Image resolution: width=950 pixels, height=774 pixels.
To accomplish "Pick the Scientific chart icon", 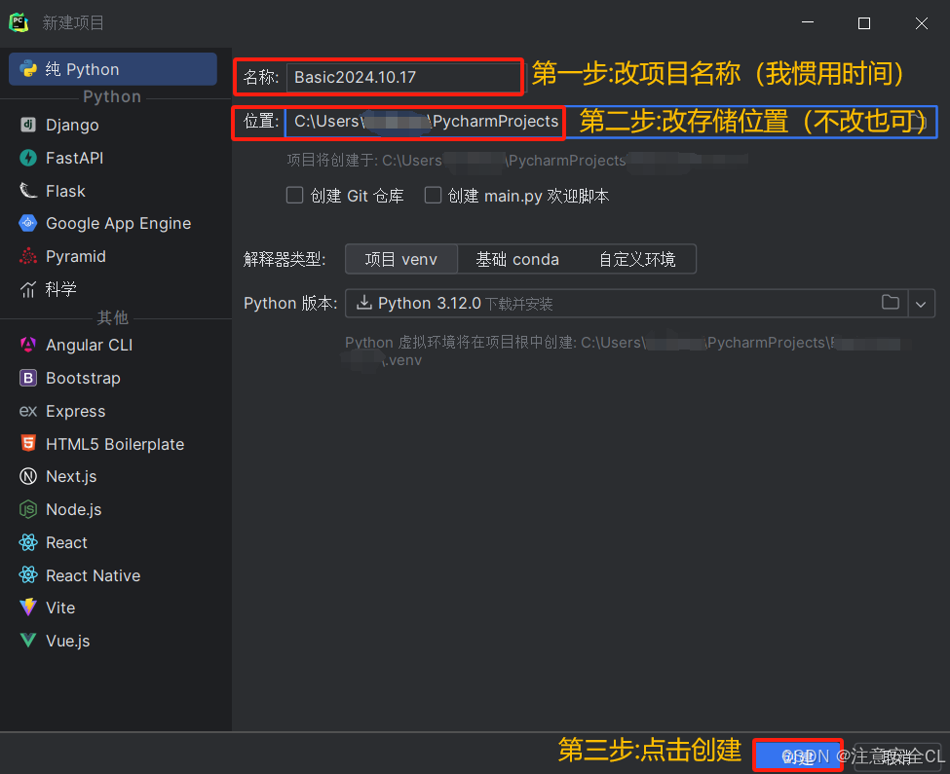I will [x=28, y=289].
